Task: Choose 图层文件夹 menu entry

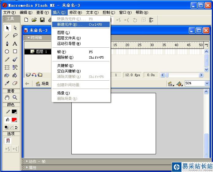Action: tap(81, 38)
